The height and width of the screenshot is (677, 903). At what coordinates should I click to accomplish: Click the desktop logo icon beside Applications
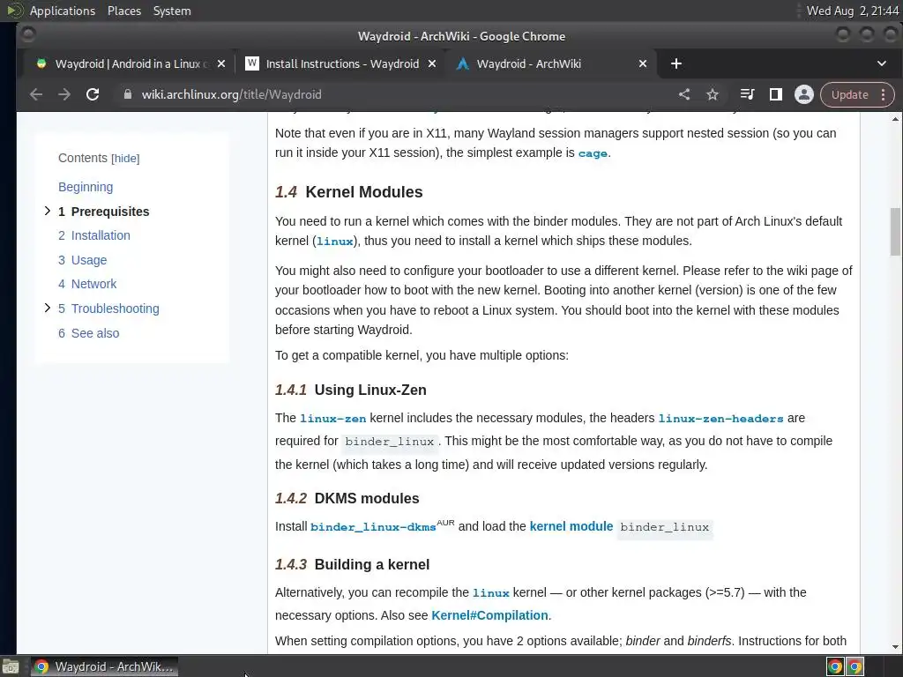[14, 11]
